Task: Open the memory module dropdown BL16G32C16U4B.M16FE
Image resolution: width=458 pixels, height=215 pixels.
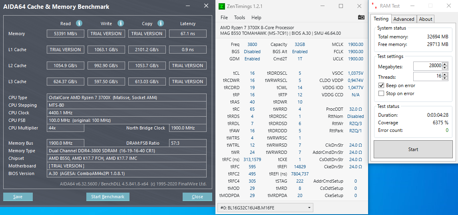Action: click(x=265, y=208)
